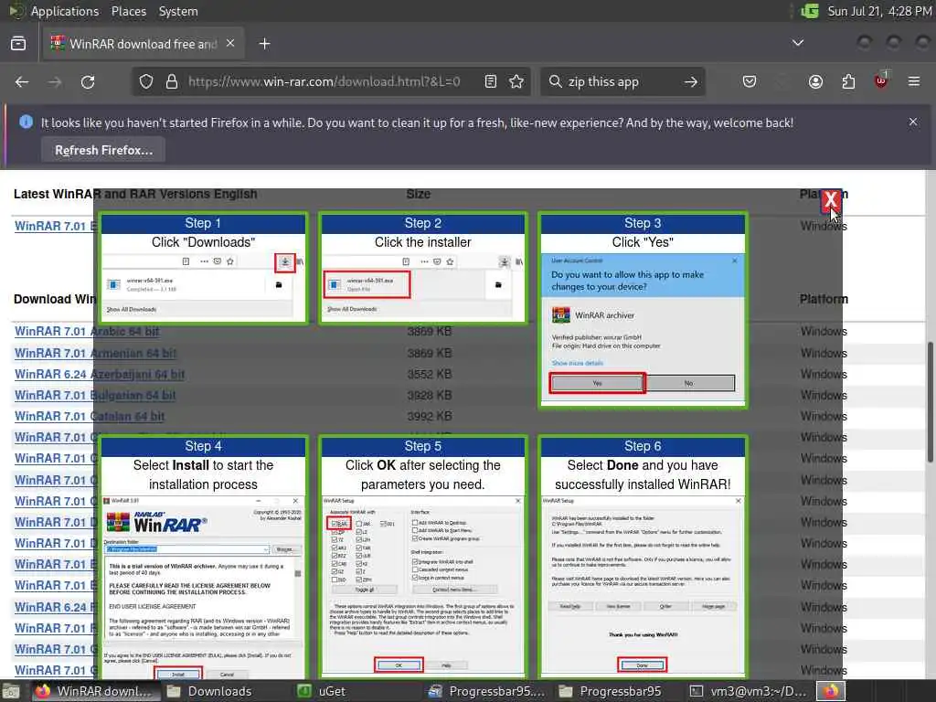The width and height of the screenshot is (936, 702).
Task: Close the installation steps overlay with red X
Action: pos(830,200)
